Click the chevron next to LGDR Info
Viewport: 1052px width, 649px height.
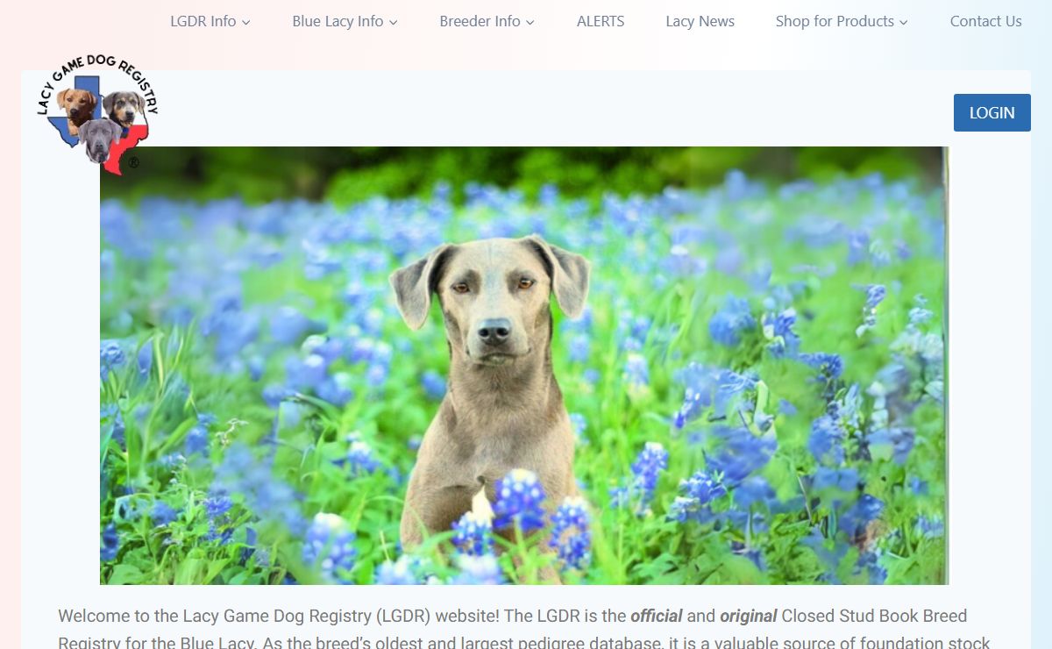(246, 22)
